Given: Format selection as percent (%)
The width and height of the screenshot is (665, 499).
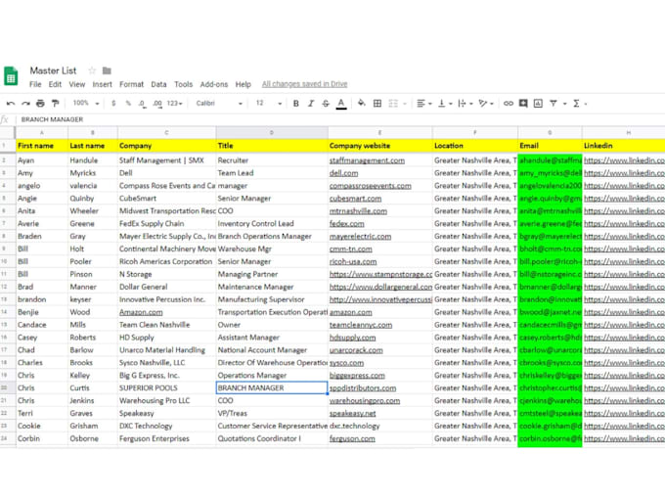Looking at the screenshot, I should [128, 103].
